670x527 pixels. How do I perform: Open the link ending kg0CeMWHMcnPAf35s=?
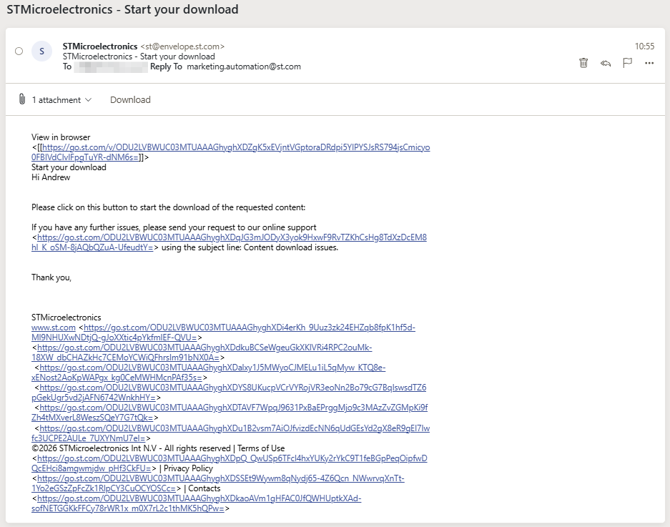(208, 373)
